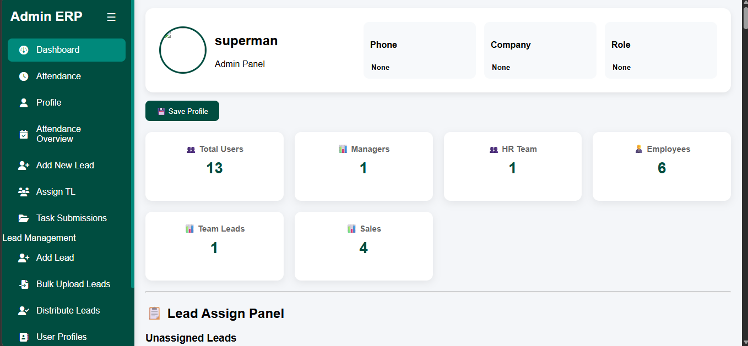Toggle the sidebar via hamburger icon

click(x=111, y=17)
